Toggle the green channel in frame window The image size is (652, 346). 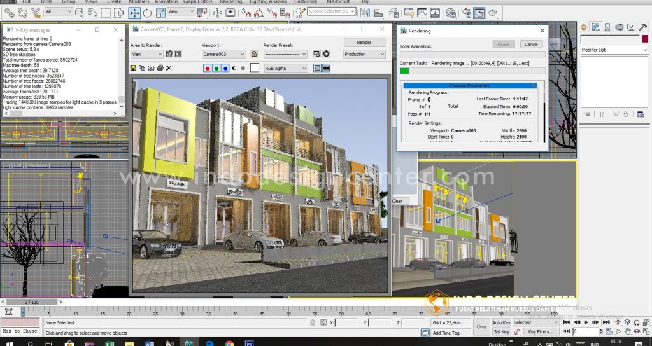coord(216,68)
